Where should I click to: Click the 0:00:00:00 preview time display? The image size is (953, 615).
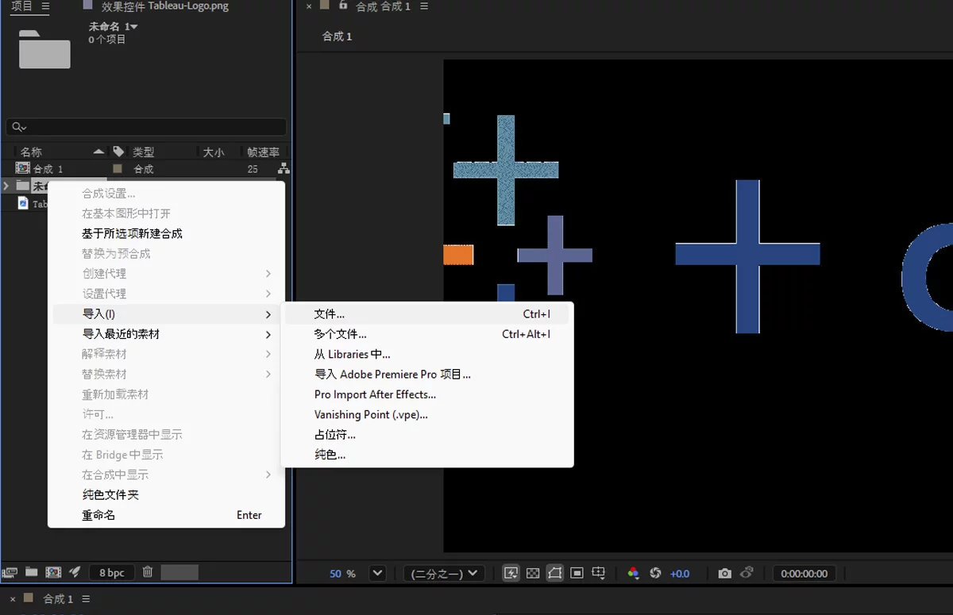[804, 573]
